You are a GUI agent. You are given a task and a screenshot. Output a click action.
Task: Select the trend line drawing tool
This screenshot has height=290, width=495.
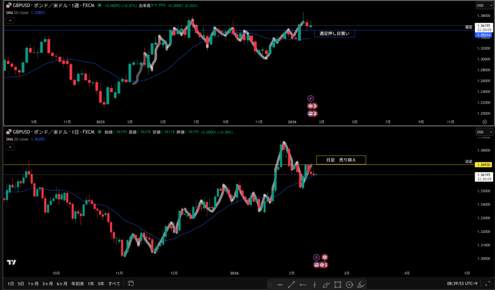click(x=291, y=284)
